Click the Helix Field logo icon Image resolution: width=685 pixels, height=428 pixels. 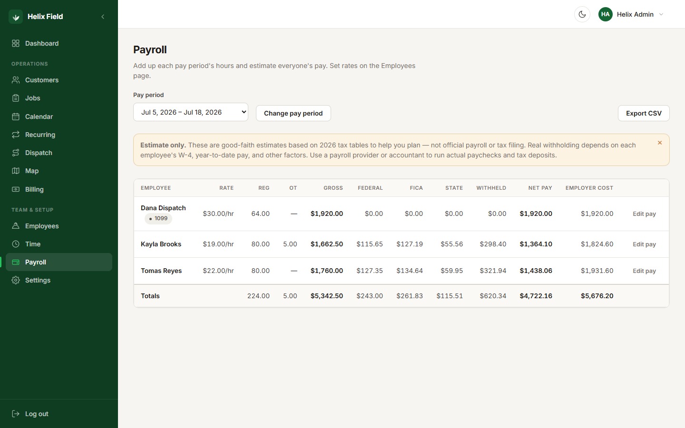tap(16, 17)
